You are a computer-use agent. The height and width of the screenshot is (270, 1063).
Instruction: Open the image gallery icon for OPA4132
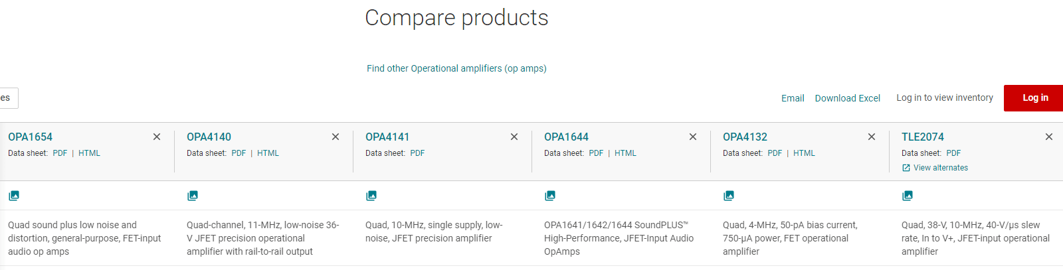tap(729, 196)
